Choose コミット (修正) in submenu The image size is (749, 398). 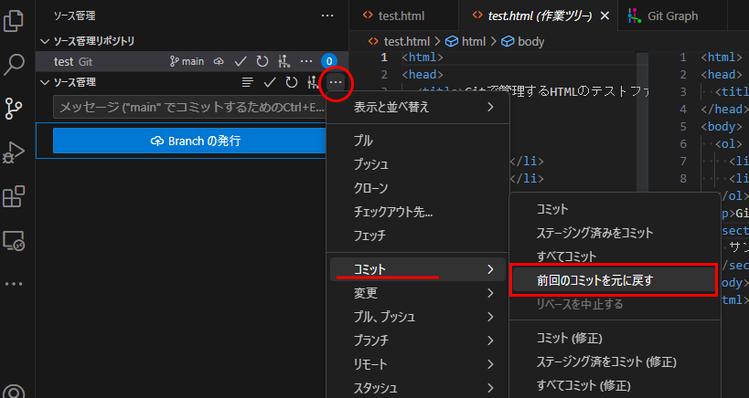click(615, 338)
